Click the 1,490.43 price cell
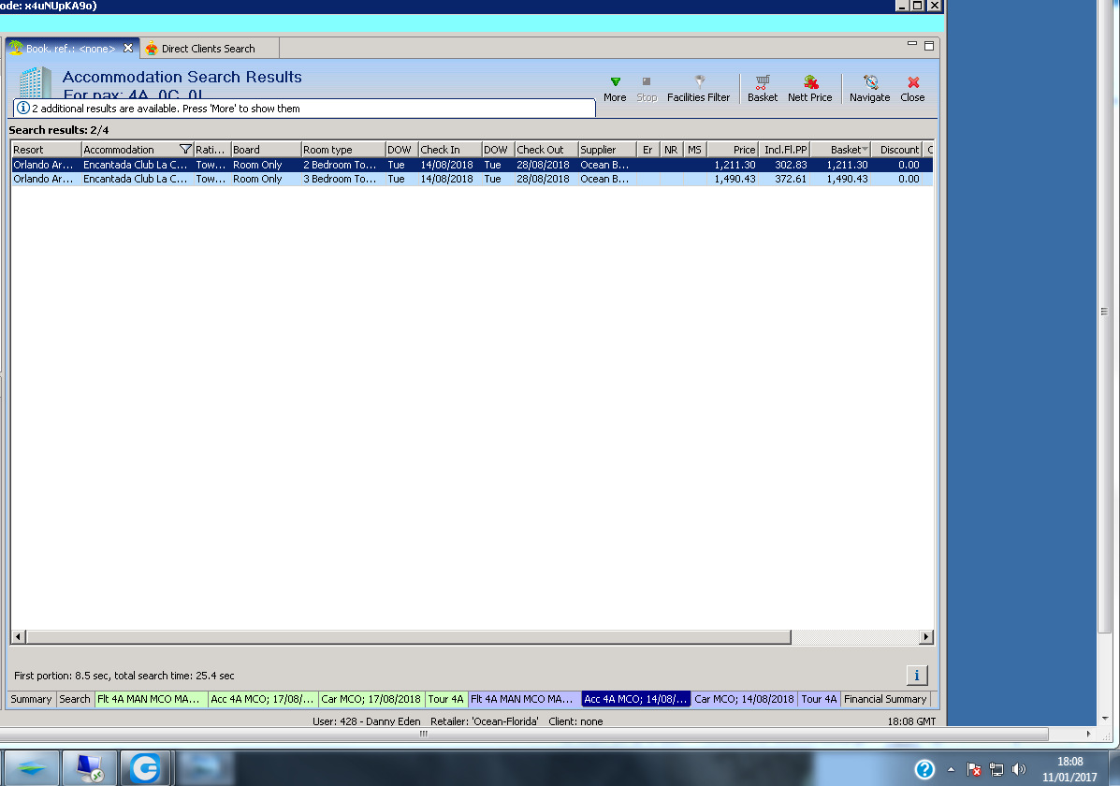Image resolution: width=1120 pixels, height=786 pixels. click(x=735, y=179)
